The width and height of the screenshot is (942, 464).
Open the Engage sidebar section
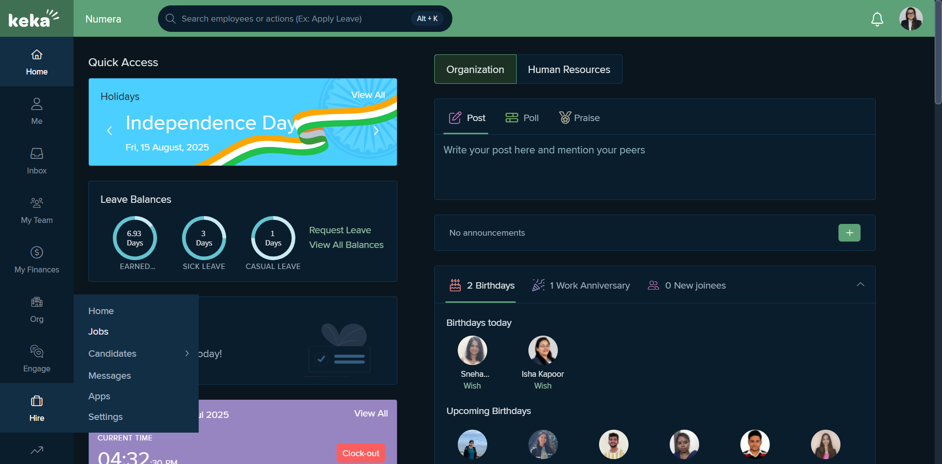pos(37,359)
